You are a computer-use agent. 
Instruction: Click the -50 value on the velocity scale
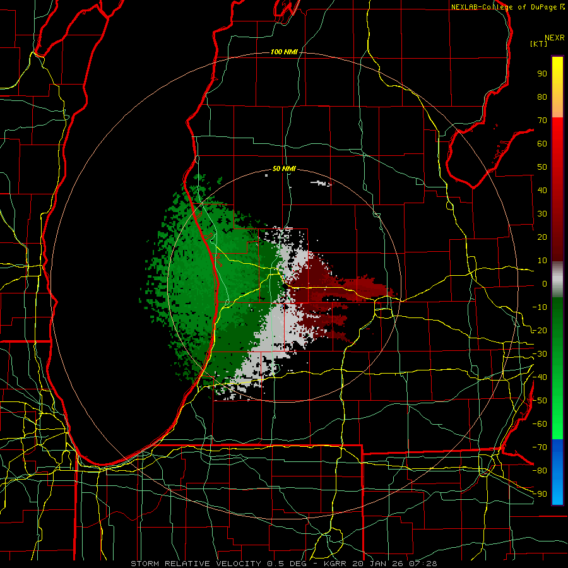coord(540,401)
